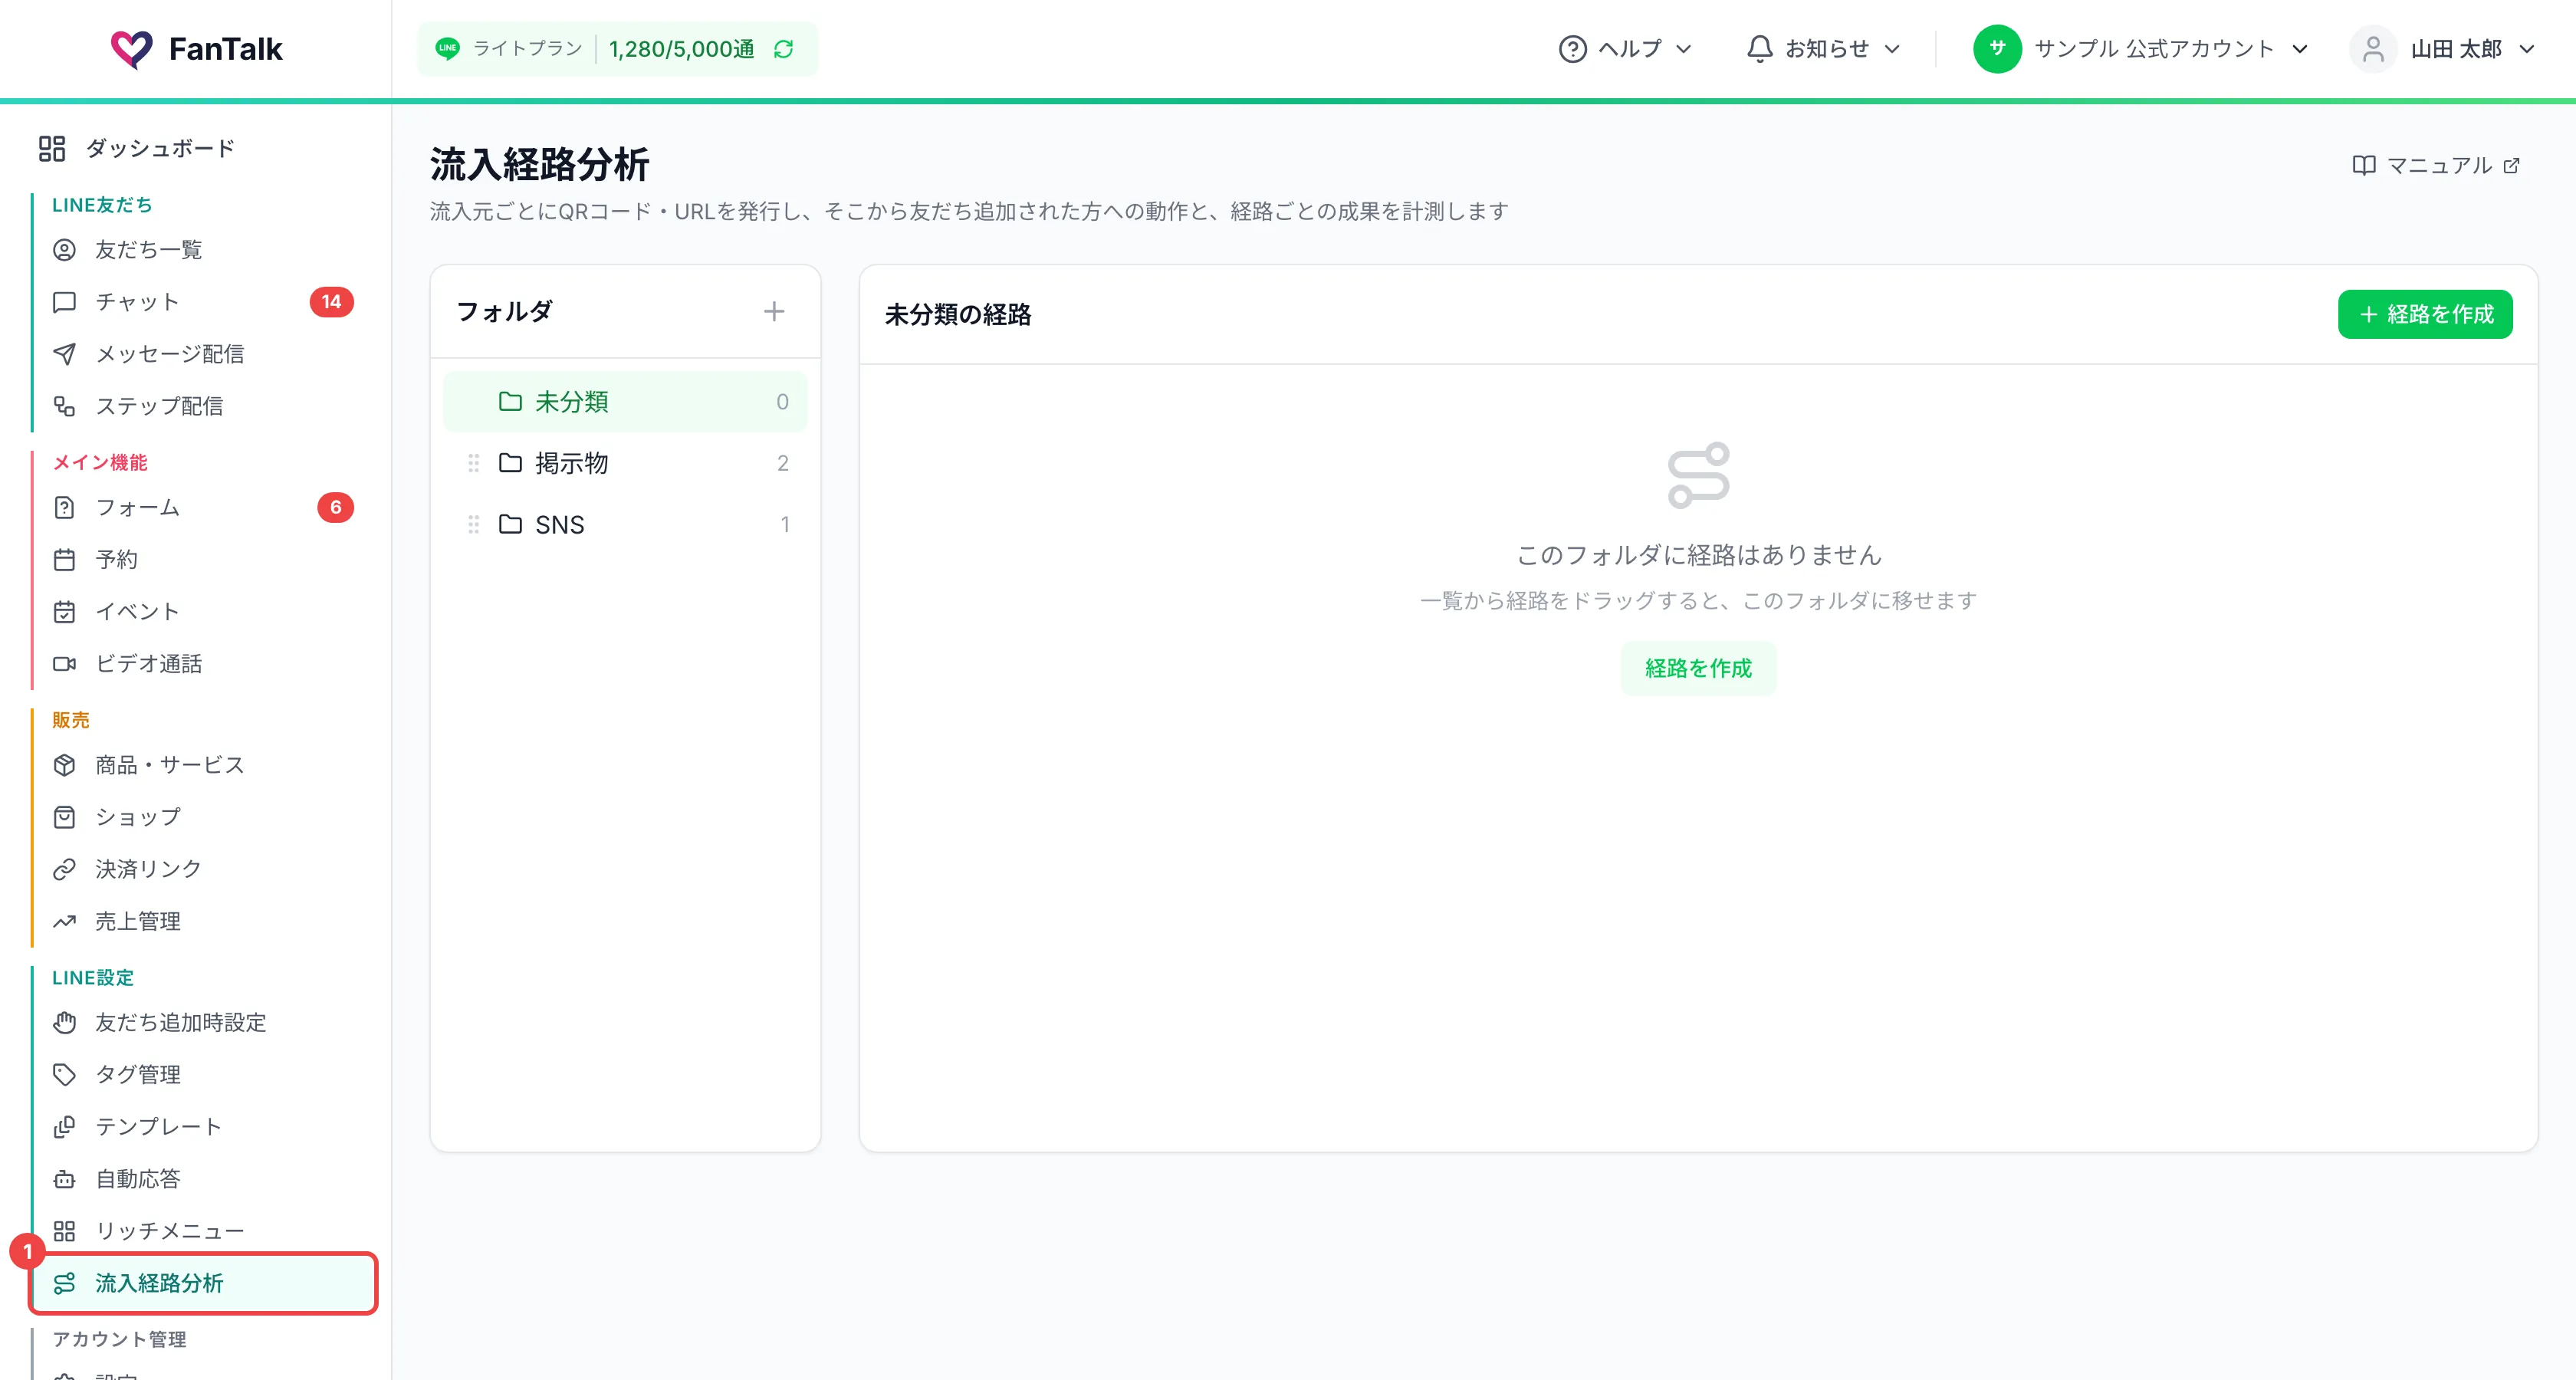Open the 掲示物 folder

pos(625,463)
